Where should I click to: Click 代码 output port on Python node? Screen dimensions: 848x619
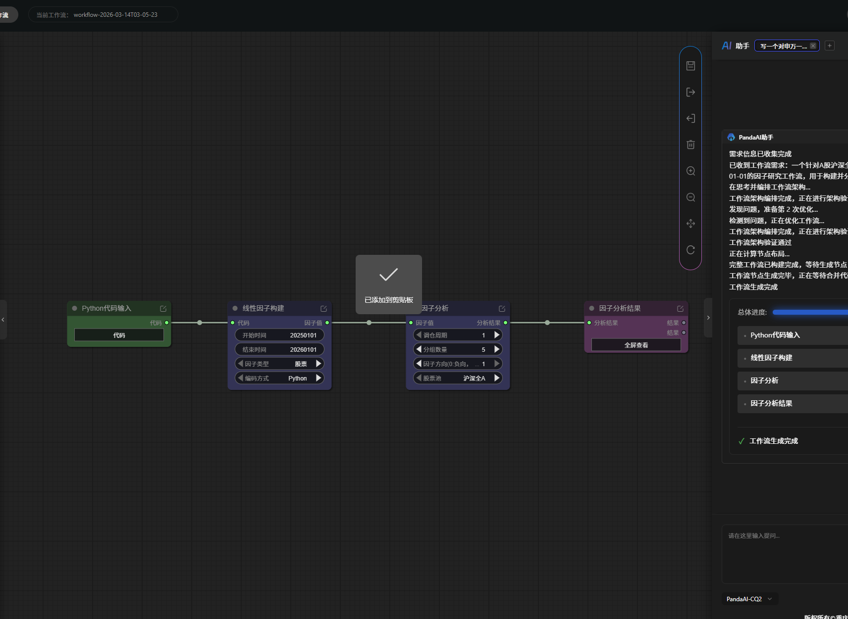click(167, 323)
